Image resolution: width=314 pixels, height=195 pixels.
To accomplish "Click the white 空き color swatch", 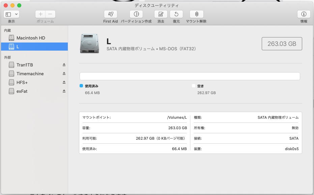I will click(x=194, y=86).
